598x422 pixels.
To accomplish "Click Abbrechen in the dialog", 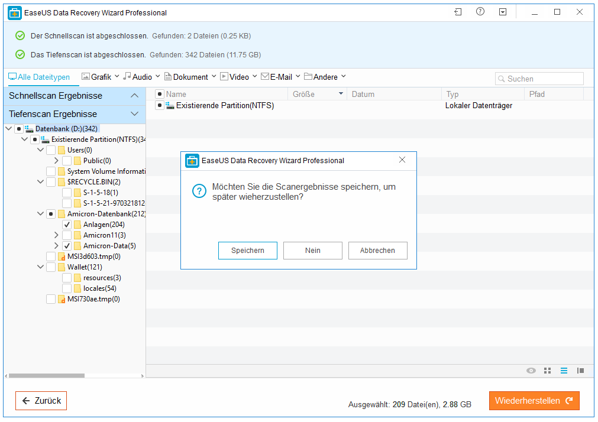I will pos(377,251).
